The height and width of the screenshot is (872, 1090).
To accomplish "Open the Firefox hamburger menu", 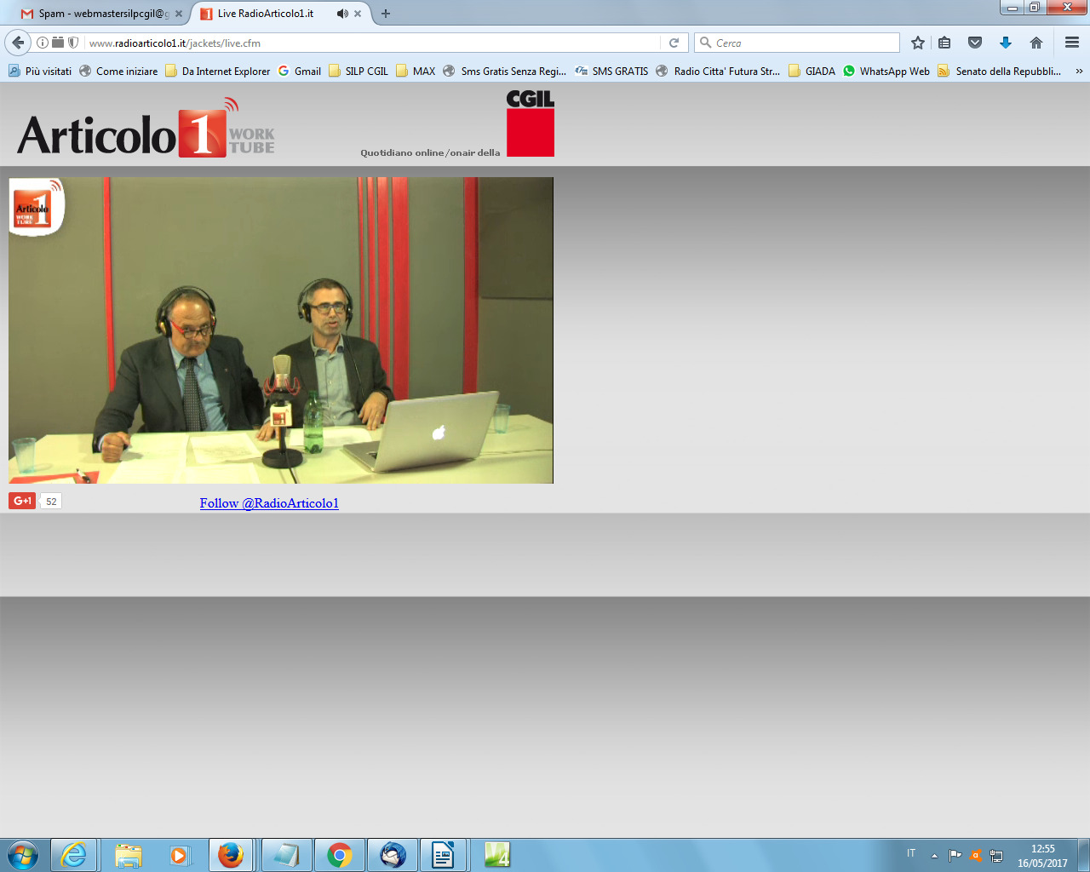I will tap(1071, 43).
